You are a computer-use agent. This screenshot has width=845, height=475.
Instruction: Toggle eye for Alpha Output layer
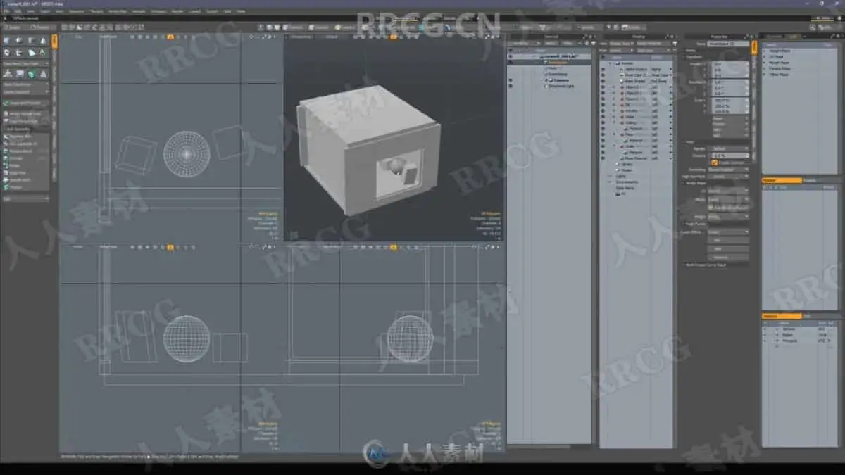603,69
